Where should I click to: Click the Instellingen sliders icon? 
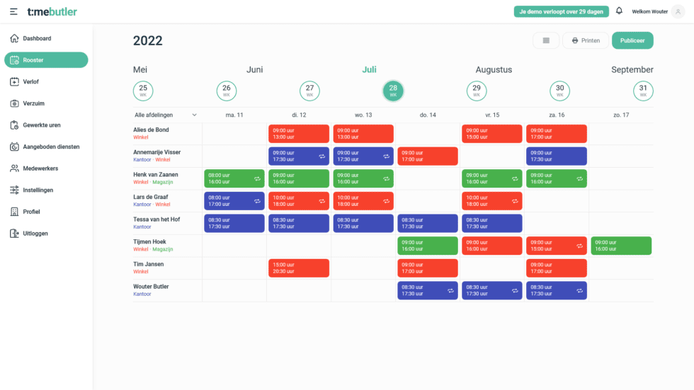point(14,190)
